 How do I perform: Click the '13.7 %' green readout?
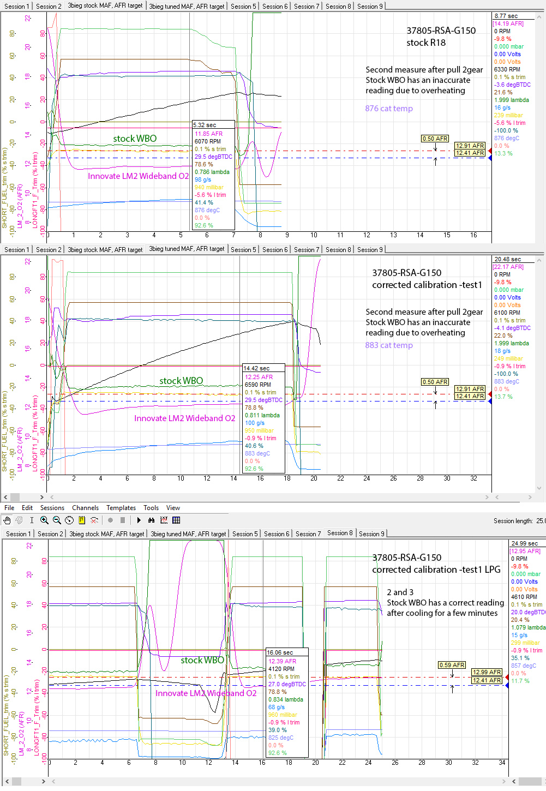(503, 397)
